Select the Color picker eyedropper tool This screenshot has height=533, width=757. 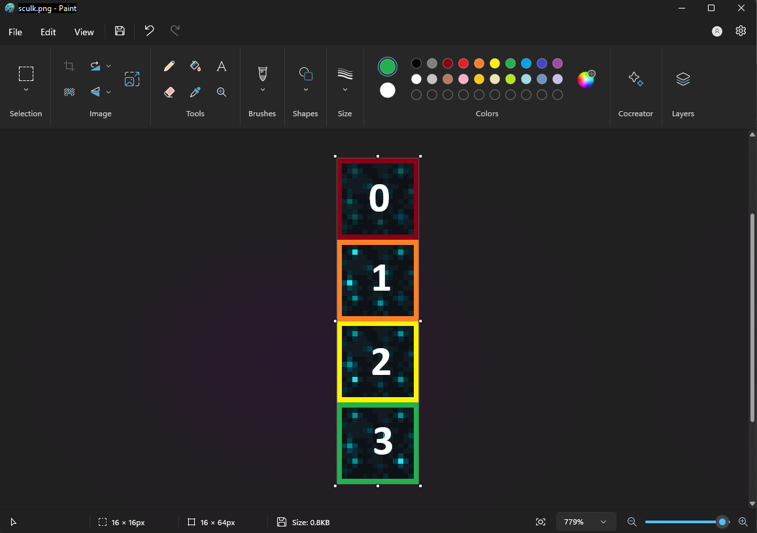tap(195, 91)
